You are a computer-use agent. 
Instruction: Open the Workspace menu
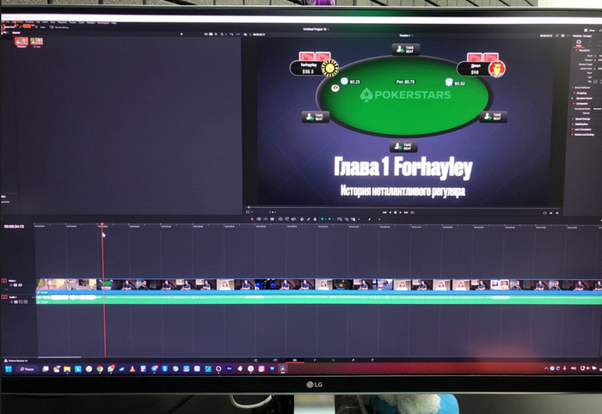click(x=103, y=22)
